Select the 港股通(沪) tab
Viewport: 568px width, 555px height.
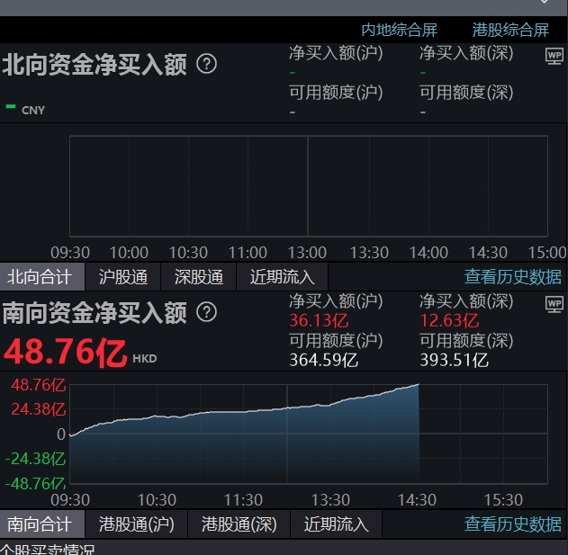(137, 524)
